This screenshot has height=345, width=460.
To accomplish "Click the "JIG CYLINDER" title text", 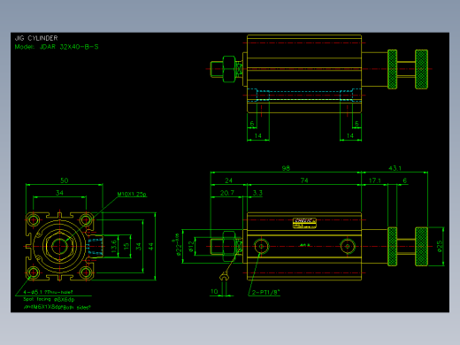I will point(36,38).
